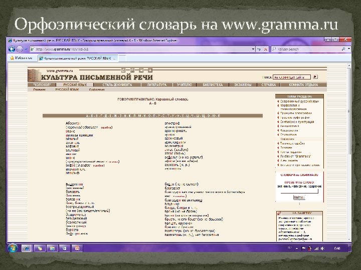
Task: Stop loading with the red X icon
Action: pyautogui.click(x=265, y=49)
